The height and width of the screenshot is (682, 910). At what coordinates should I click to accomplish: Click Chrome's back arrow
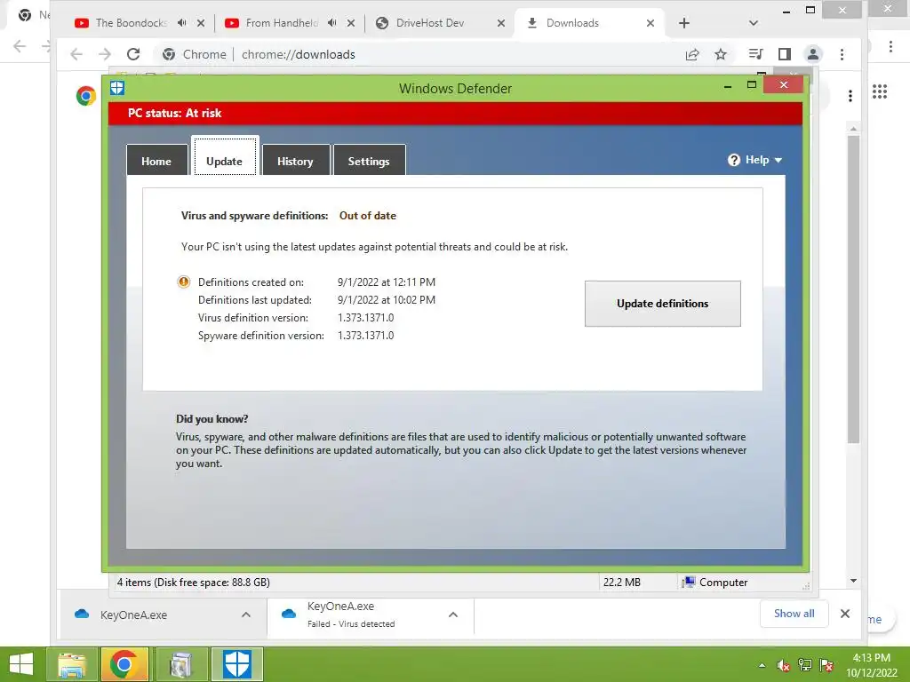(x=76, y=54)
